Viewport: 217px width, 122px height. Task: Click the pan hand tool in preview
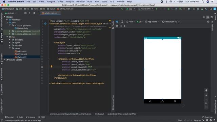click(206, 90)
